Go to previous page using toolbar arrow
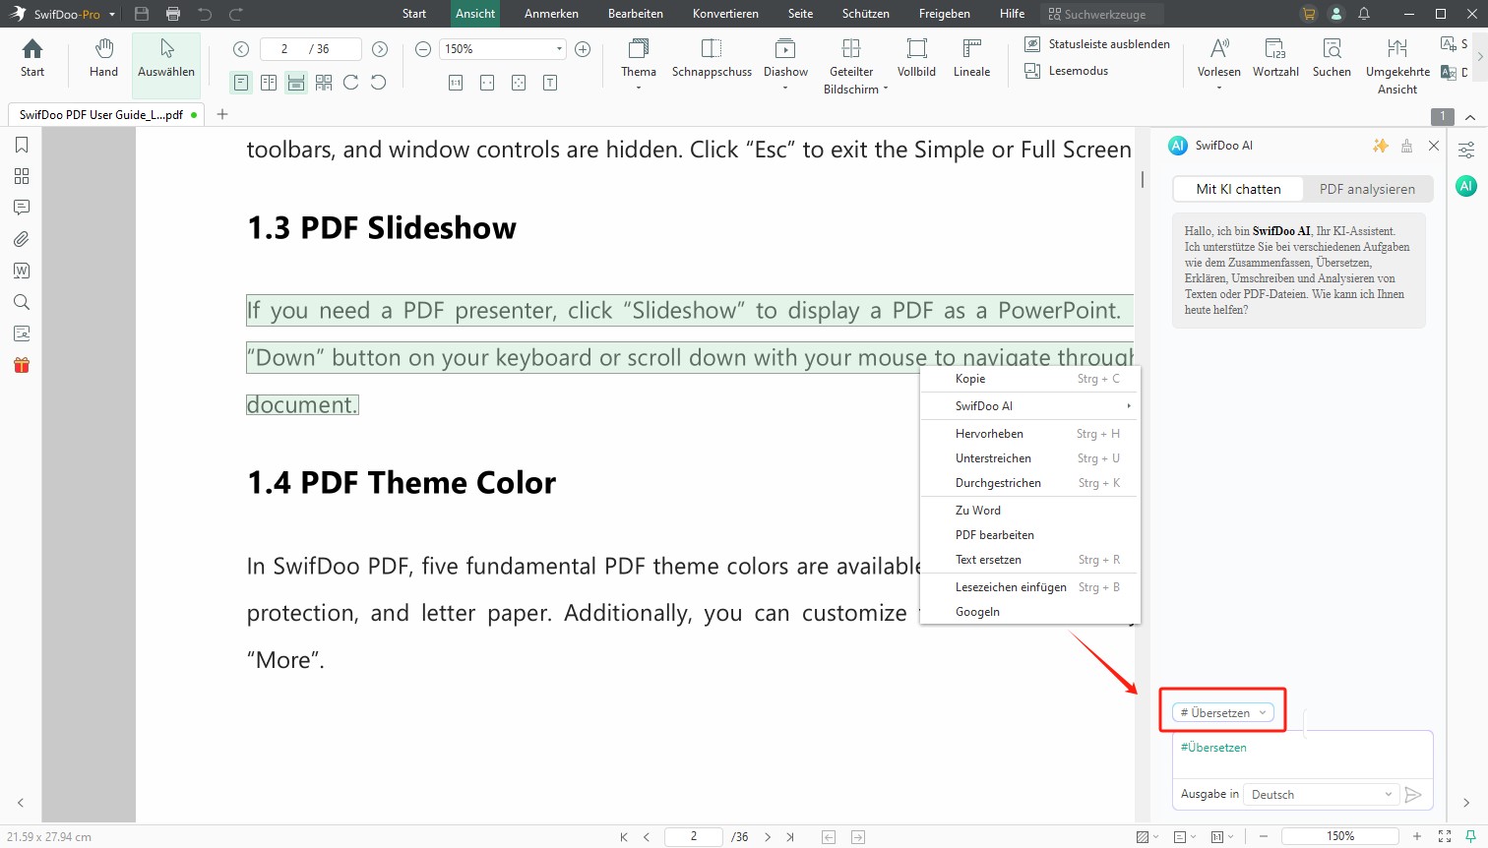The height and width of the screenshot is (848, 1488). (241, 49)
